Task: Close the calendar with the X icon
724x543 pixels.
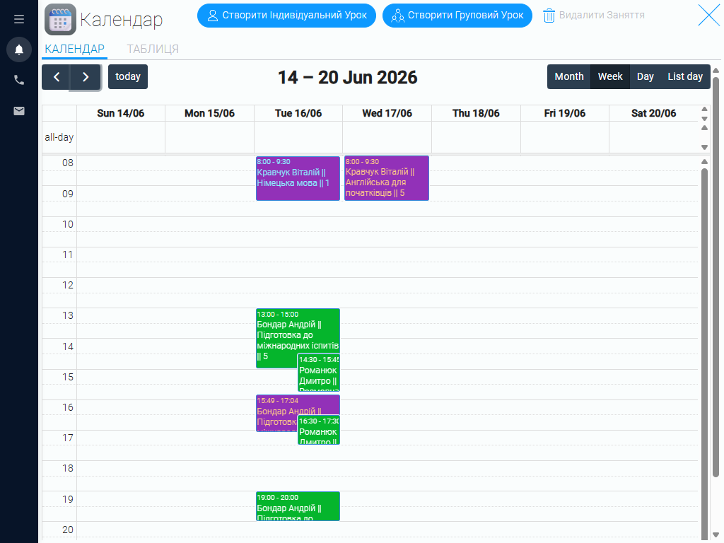Action: pyautogui.click(x=708, y=16)
